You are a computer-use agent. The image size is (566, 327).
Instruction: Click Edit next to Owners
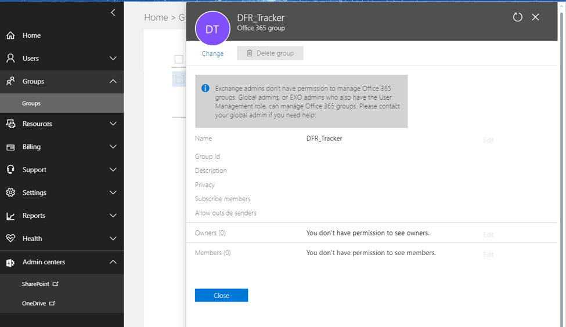pos(488,235)
